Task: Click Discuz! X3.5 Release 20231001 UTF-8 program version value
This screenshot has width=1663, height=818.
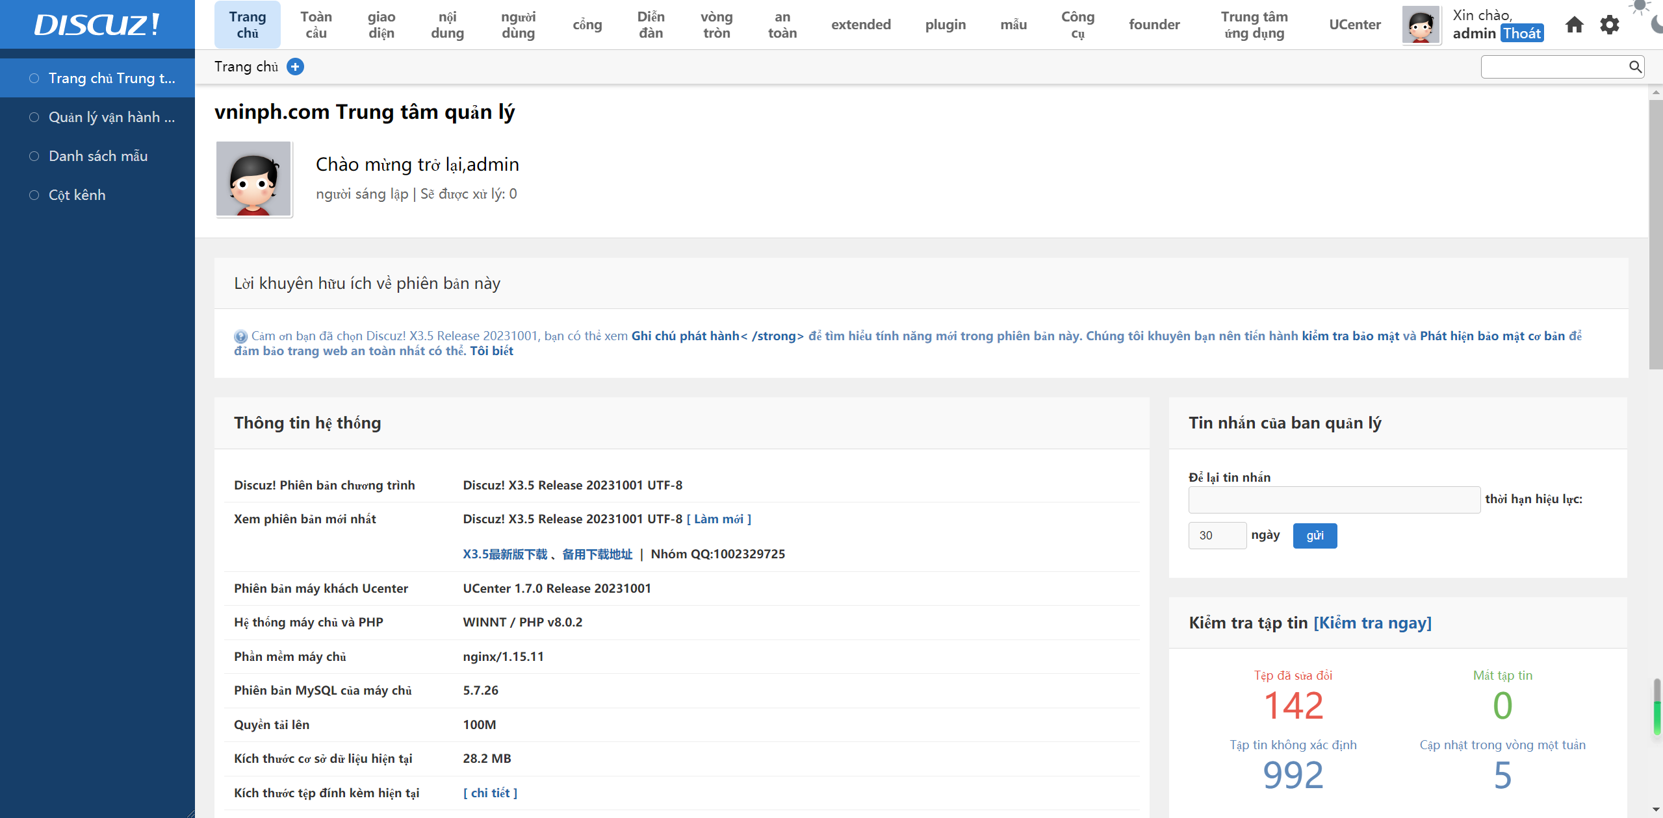Action: [x=573, y=485]
